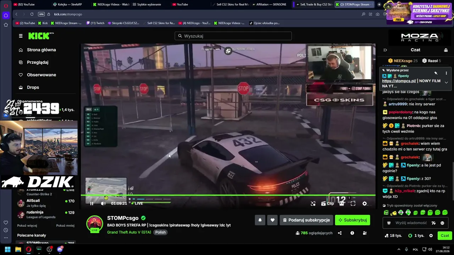Show hidden system tray icons

[399, 249]
